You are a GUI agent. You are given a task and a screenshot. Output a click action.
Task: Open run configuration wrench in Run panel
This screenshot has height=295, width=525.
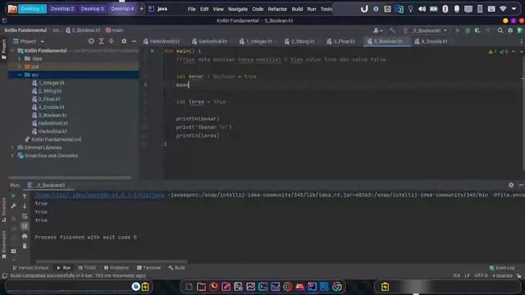coord(13,206)
